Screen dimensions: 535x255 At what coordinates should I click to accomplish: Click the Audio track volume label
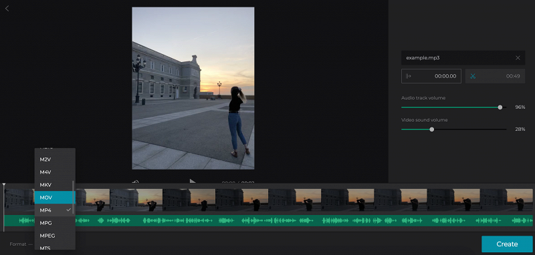[423, 98]
